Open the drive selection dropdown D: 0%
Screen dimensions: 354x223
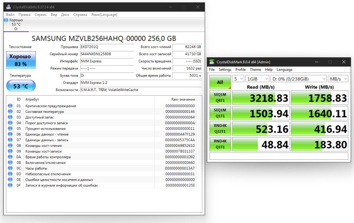(x=299, y=79)
